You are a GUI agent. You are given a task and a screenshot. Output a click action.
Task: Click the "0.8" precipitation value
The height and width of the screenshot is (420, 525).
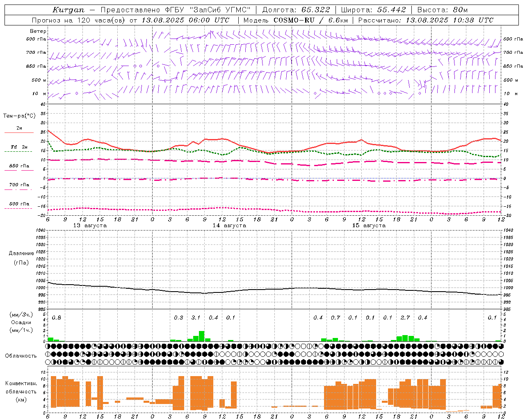click(57, 318)
